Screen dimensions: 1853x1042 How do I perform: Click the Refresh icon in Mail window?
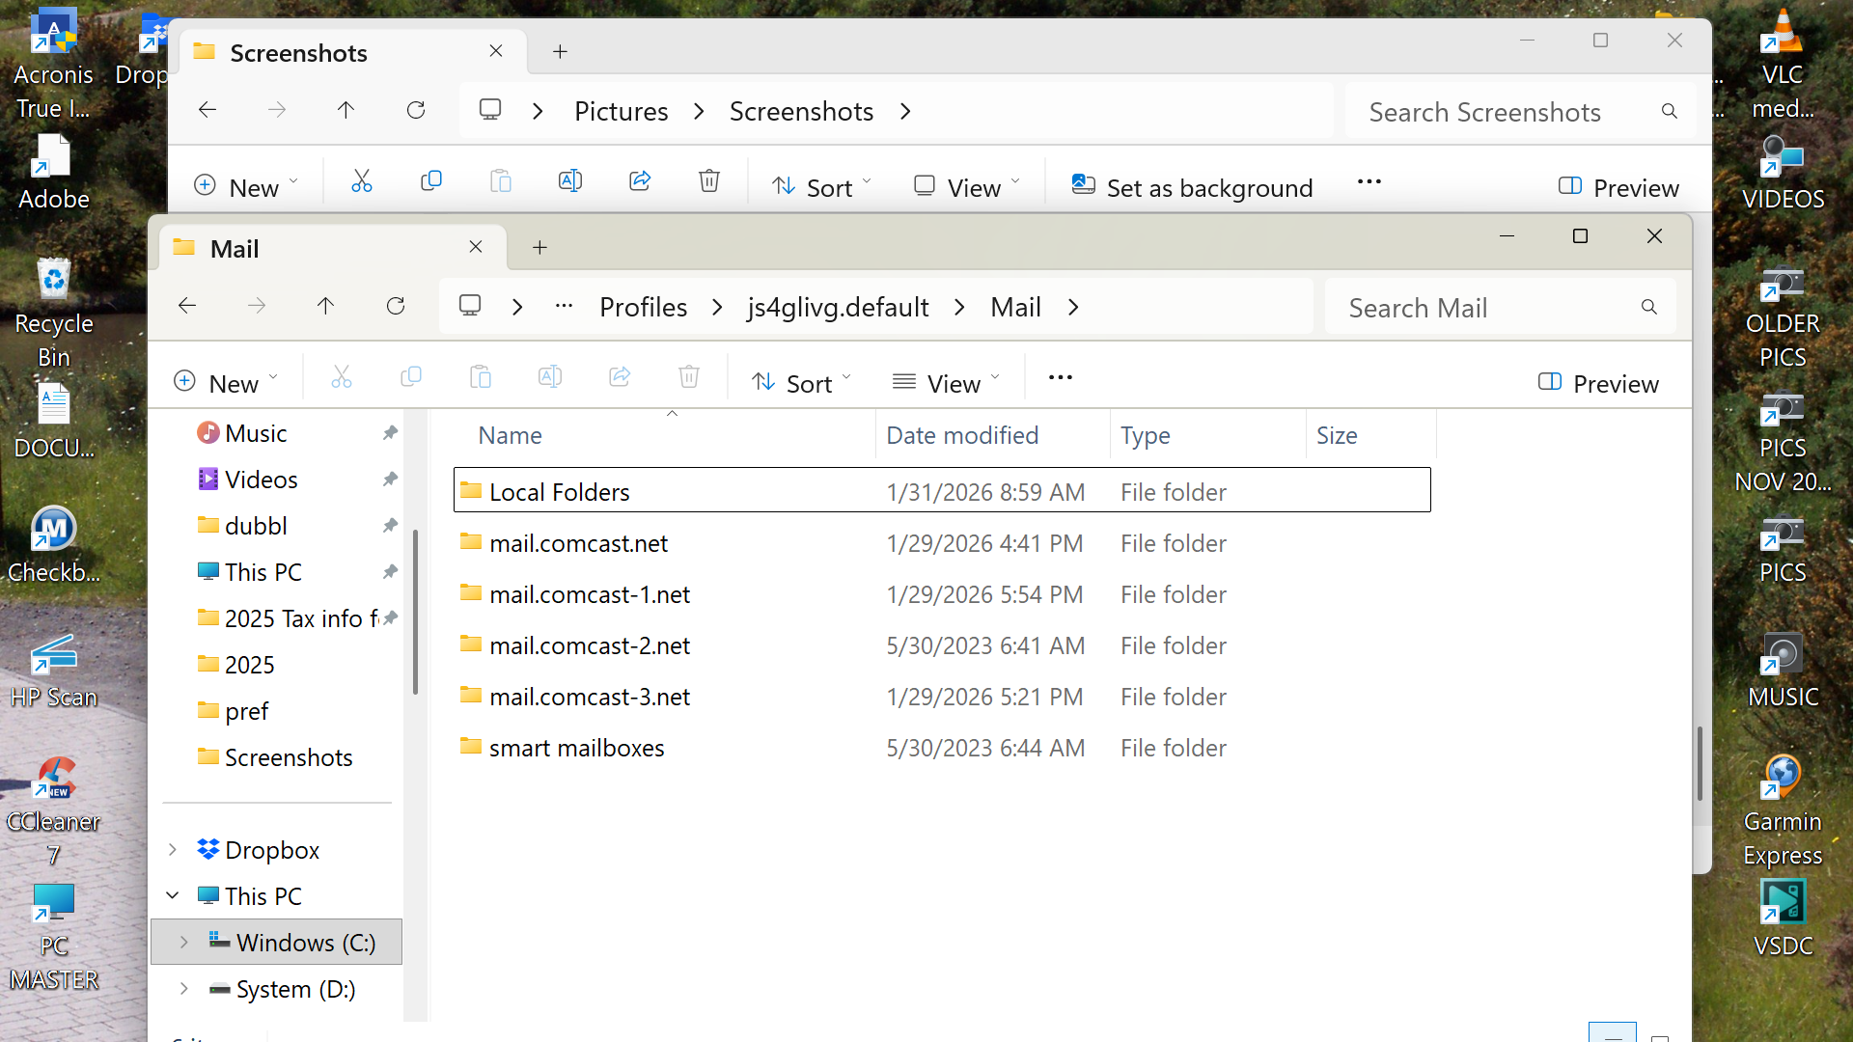[396, 307]
